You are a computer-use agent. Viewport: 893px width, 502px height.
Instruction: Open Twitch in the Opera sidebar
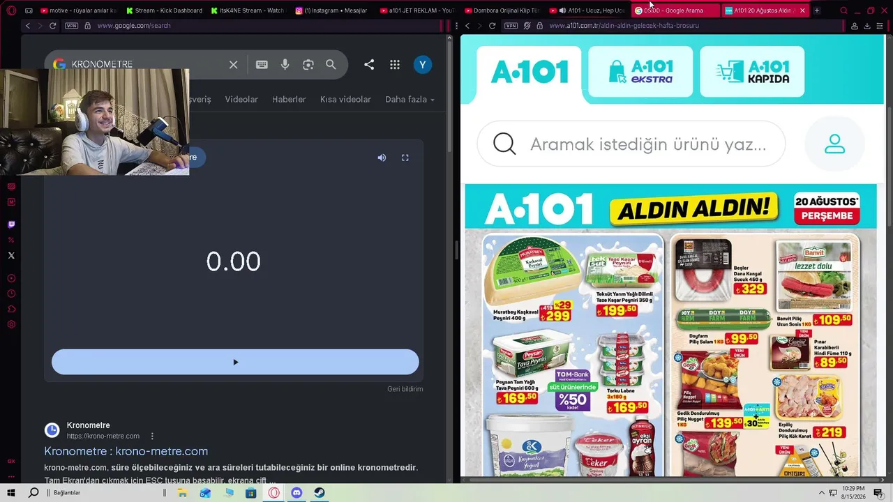coord(11,225)
